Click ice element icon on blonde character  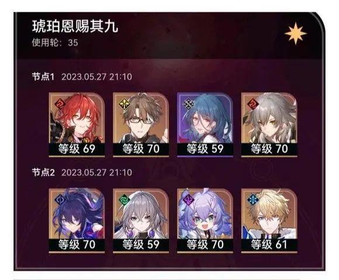click(x=252, y=199)
